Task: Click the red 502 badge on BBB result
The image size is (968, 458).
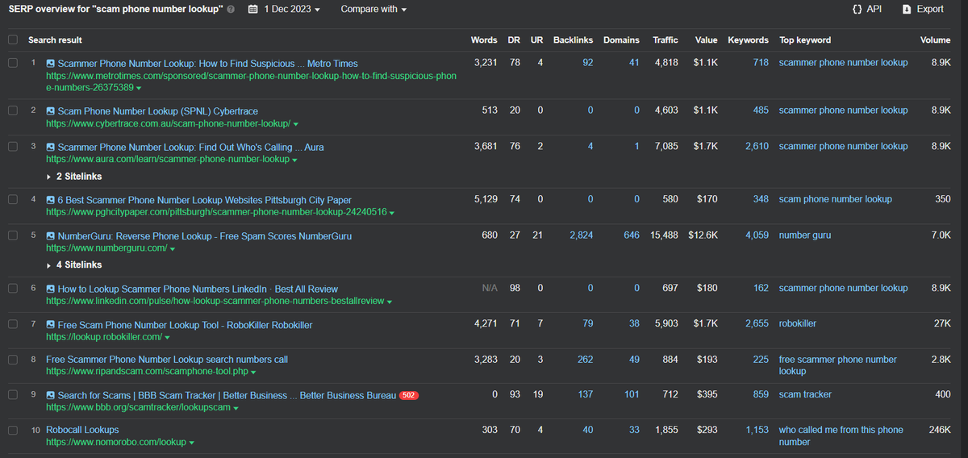Action: [x=409, y=395]
